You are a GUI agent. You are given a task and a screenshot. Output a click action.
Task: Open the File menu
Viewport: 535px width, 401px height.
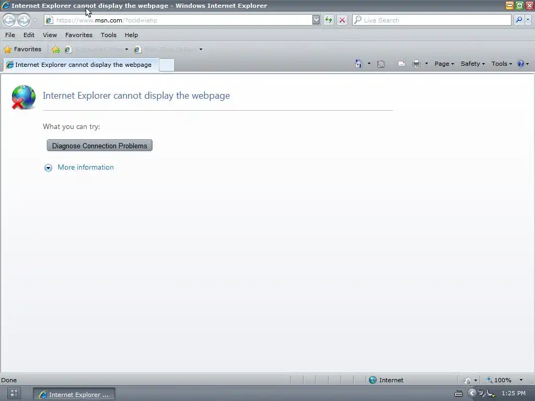(x=10, y=35)
